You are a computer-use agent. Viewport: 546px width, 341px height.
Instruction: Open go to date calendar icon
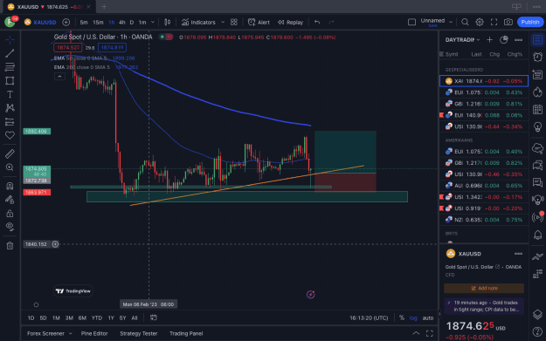point(154,317)
